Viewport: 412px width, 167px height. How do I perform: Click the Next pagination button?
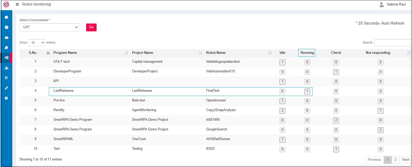(x=405, y=160)
